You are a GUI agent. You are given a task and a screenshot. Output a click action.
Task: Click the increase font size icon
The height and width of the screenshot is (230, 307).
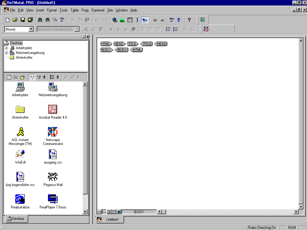[x=86, y=29]
